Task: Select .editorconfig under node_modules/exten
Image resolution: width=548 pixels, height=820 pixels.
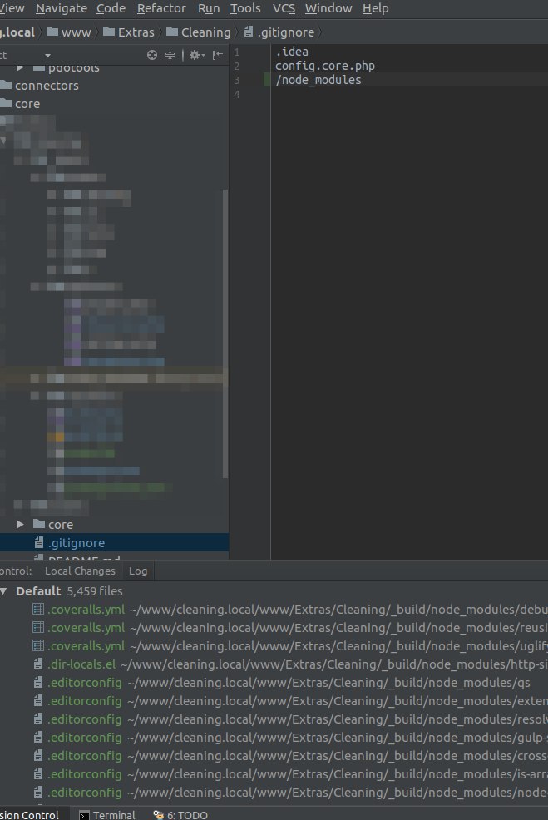Action: tap(84, 701)
